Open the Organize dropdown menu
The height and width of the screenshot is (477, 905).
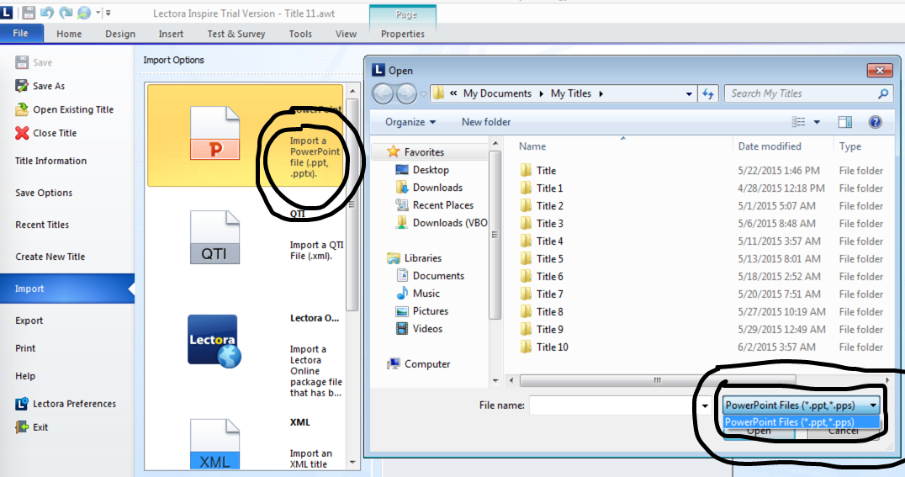pyautogui.click(x=410, y=122)
